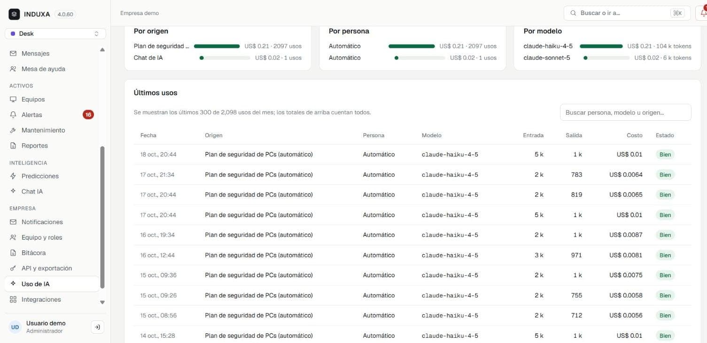The width and height of the screenshot is (707, 343).
Task: Click the Reportes document icon
Action: tap(13, 146)
